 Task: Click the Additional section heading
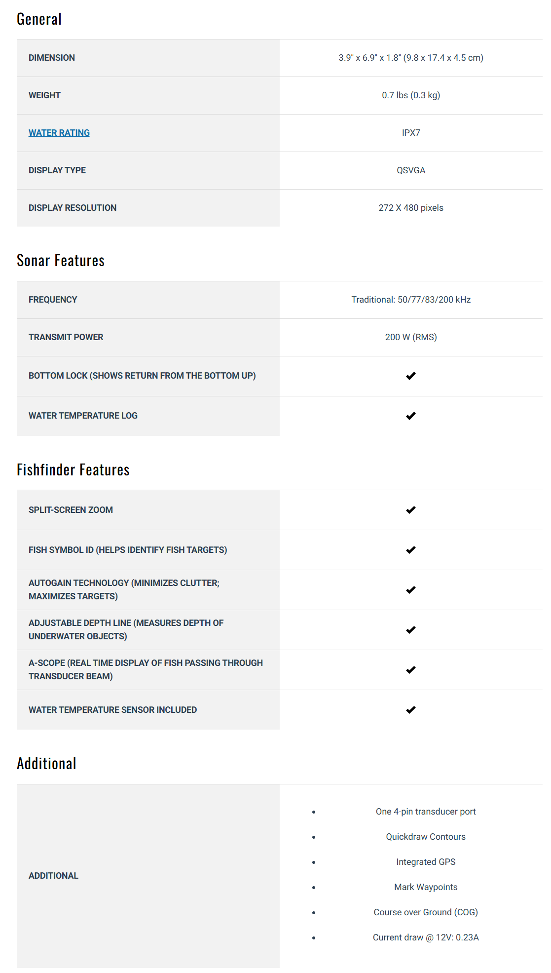tap(46, 764)
